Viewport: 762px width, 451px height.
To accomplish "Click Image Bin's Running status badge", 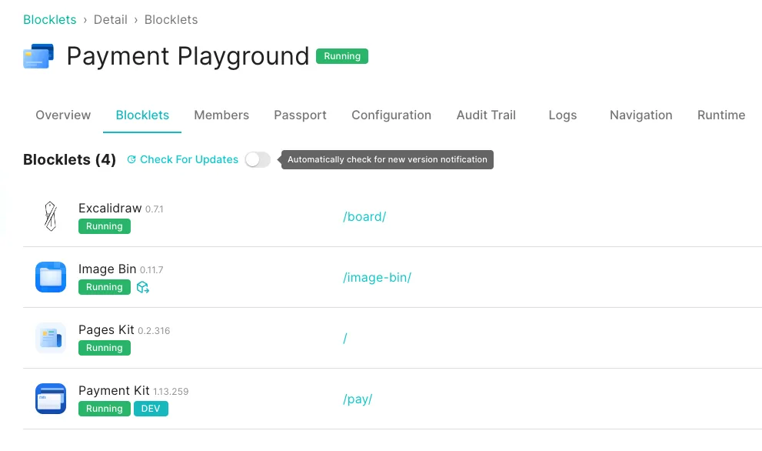I will coord(105,287).
